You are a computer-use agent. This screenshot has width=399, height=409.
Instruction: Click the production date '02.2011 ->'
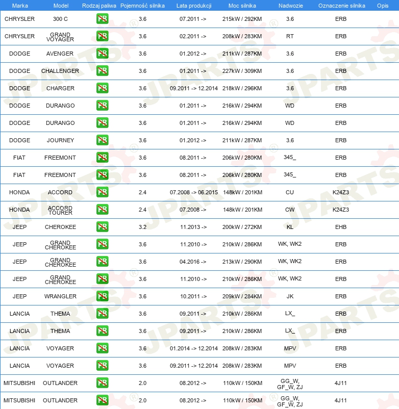tap(193, 36)
